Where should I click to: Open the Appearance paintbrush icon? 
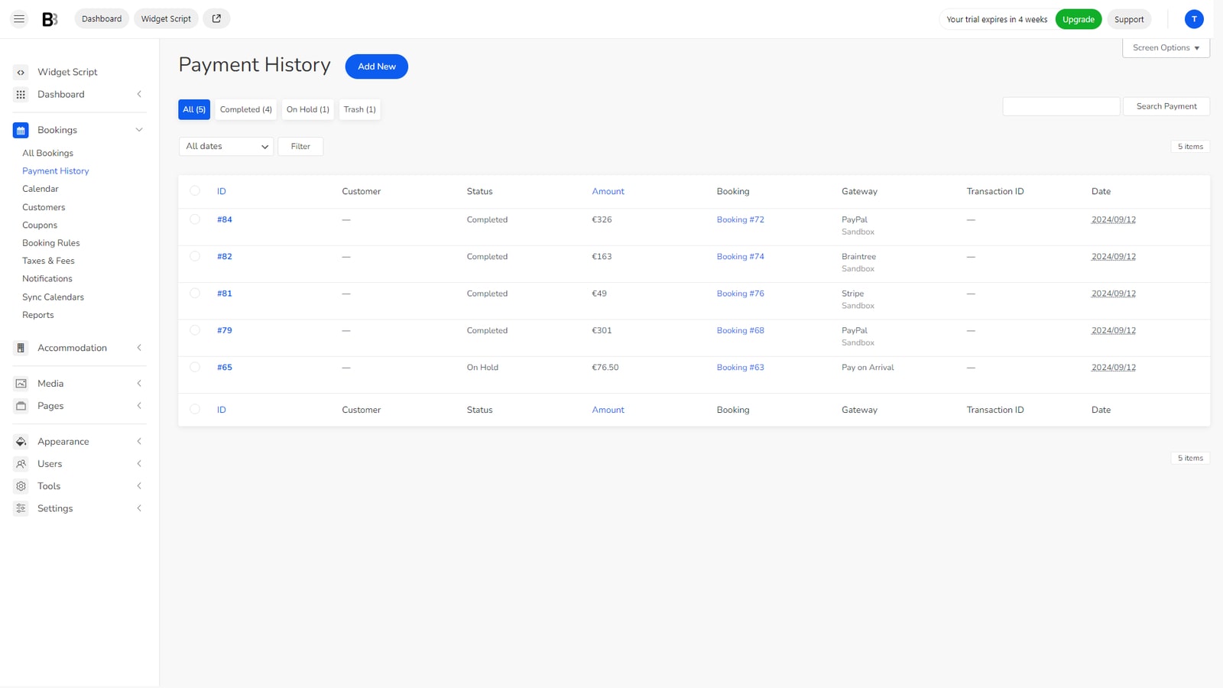tap(20, 441)
